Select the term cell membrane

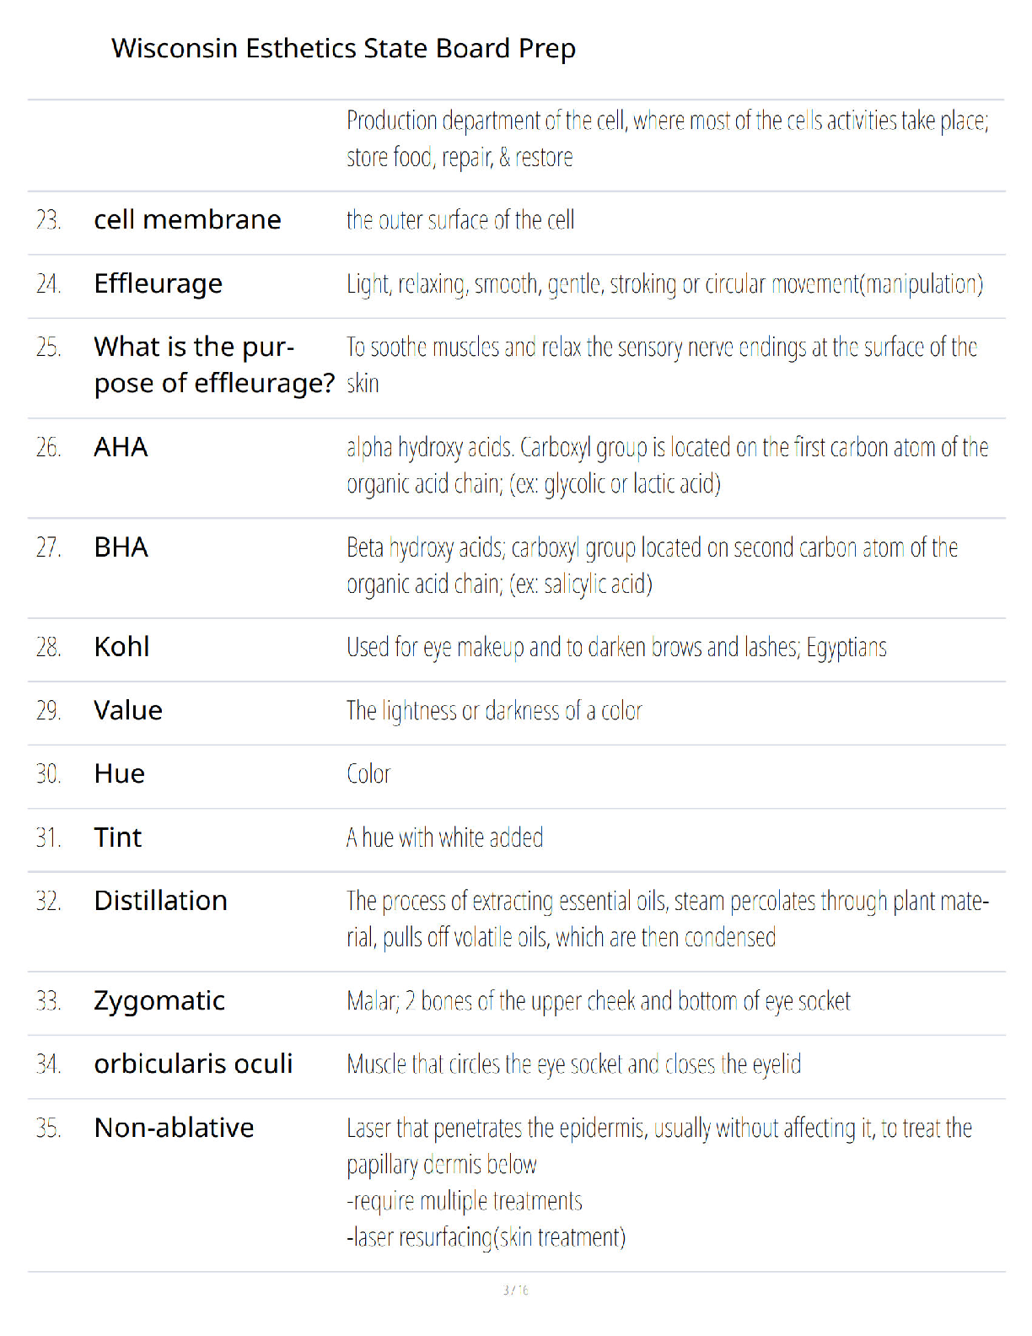point(187,219)
